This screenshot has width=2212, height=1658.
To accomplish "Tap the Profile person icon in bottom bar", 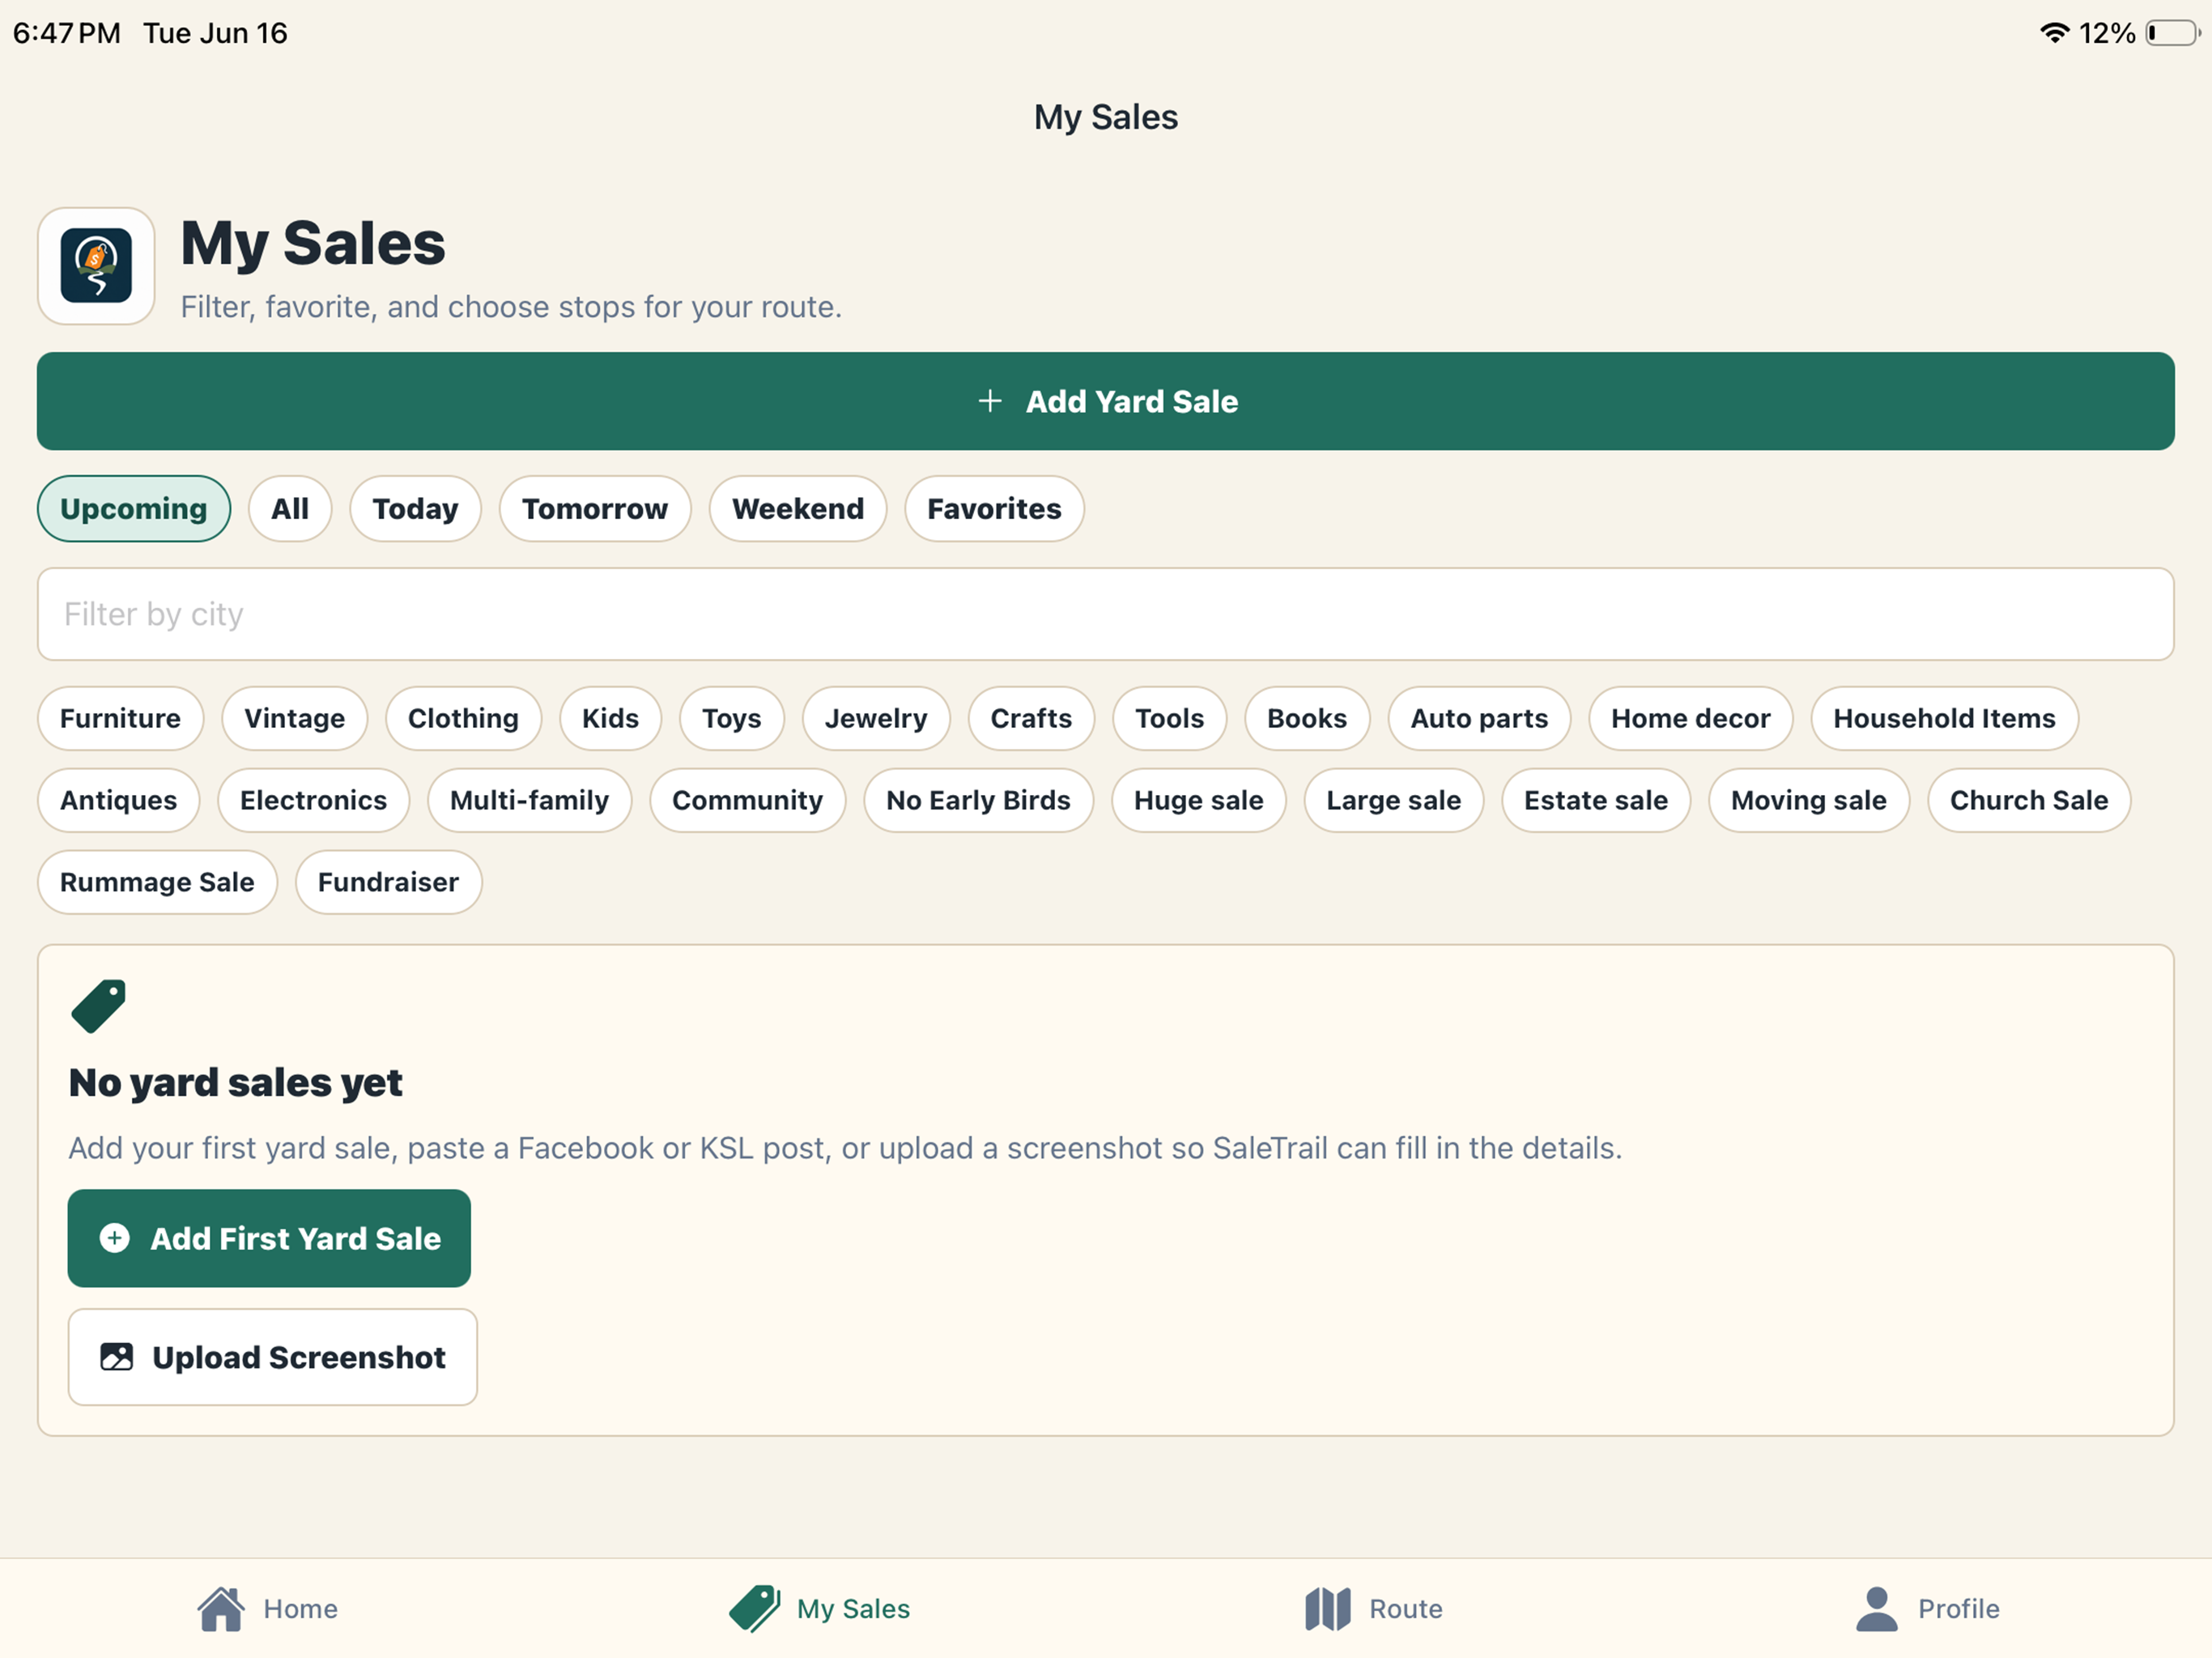I will (x=1877, y=1608).
